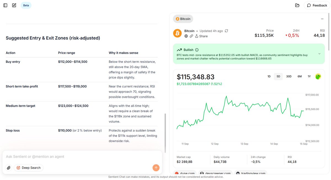This screenshot has height=180, width=331.
Task: Expand the Bullish summary chevron
Action: pos(319,54)
